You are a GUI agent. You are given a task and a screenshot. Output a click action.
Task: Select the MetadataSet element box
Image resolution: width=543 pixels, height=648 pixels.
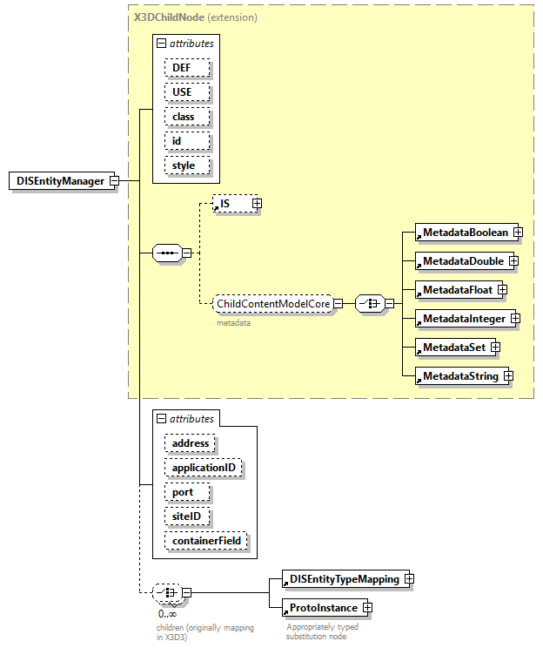coord(455,348)
